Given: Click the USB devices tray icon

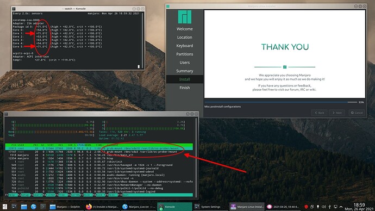Looking at the screenshot, I should [x=329, y=207].
